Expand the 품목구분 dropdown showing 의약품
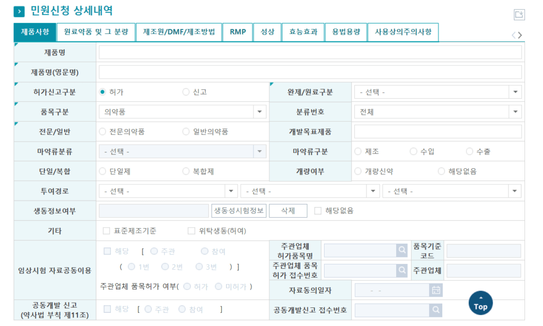 pyautogui.click(x=182, y=112)
